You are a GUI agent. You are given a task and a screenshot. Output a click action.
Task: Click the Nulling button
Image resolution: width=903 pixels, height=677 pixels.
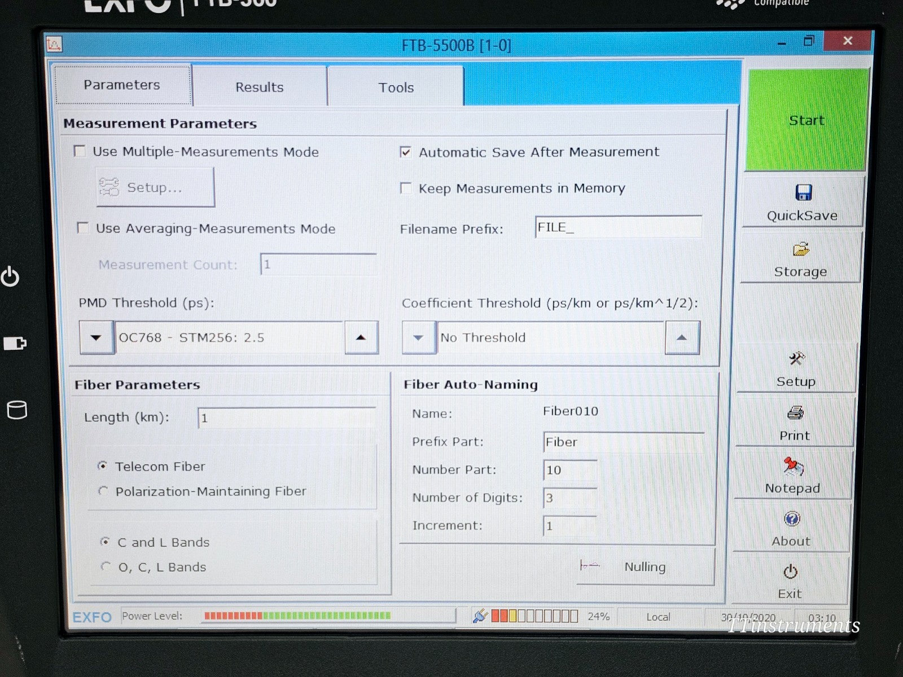(644, 567)
